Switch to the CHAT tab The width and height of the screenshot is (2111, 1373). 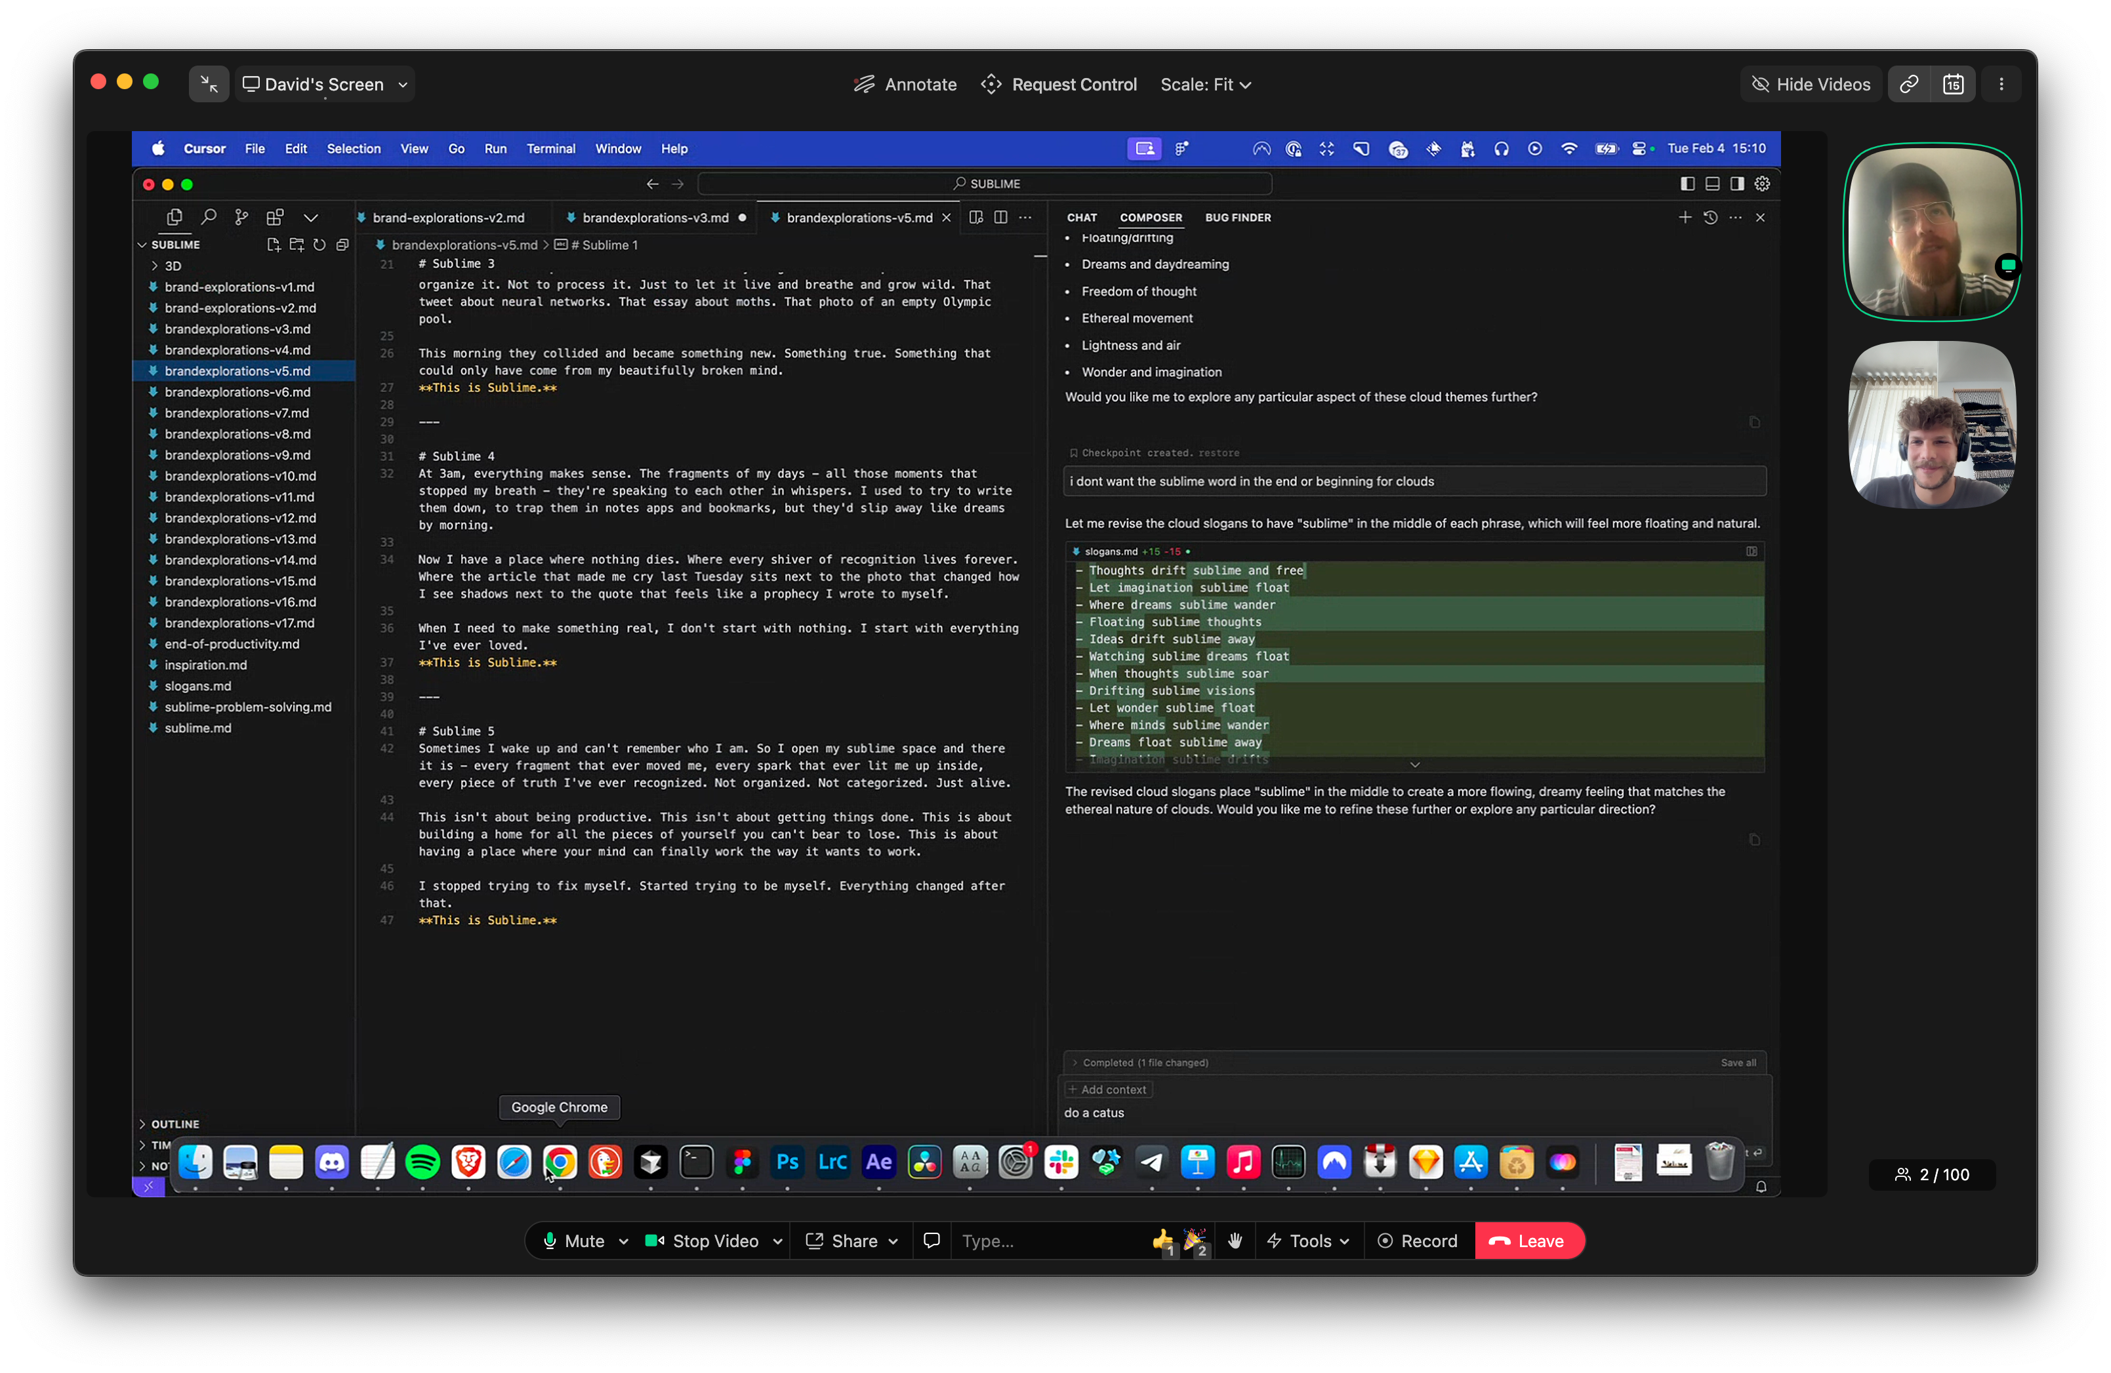tap(1081, 217)
